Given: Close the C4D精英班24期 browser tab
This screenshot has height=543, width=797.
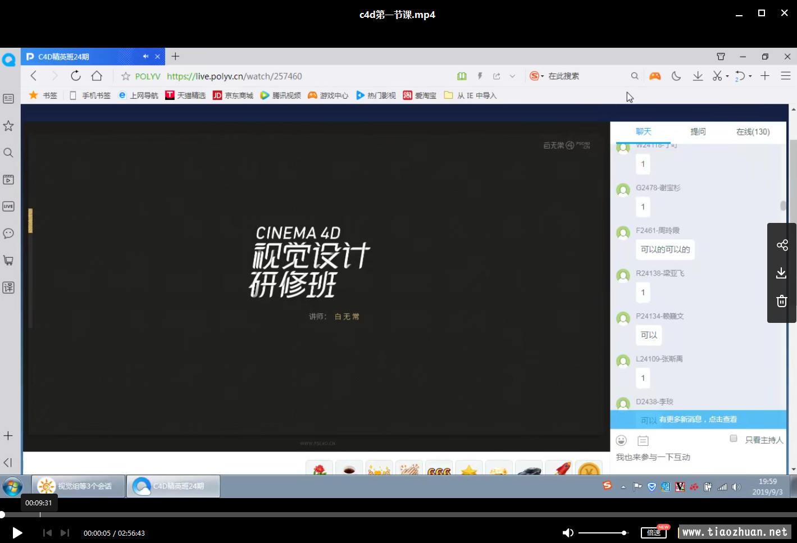Looking at the screenshot, I should click(158, 56).
